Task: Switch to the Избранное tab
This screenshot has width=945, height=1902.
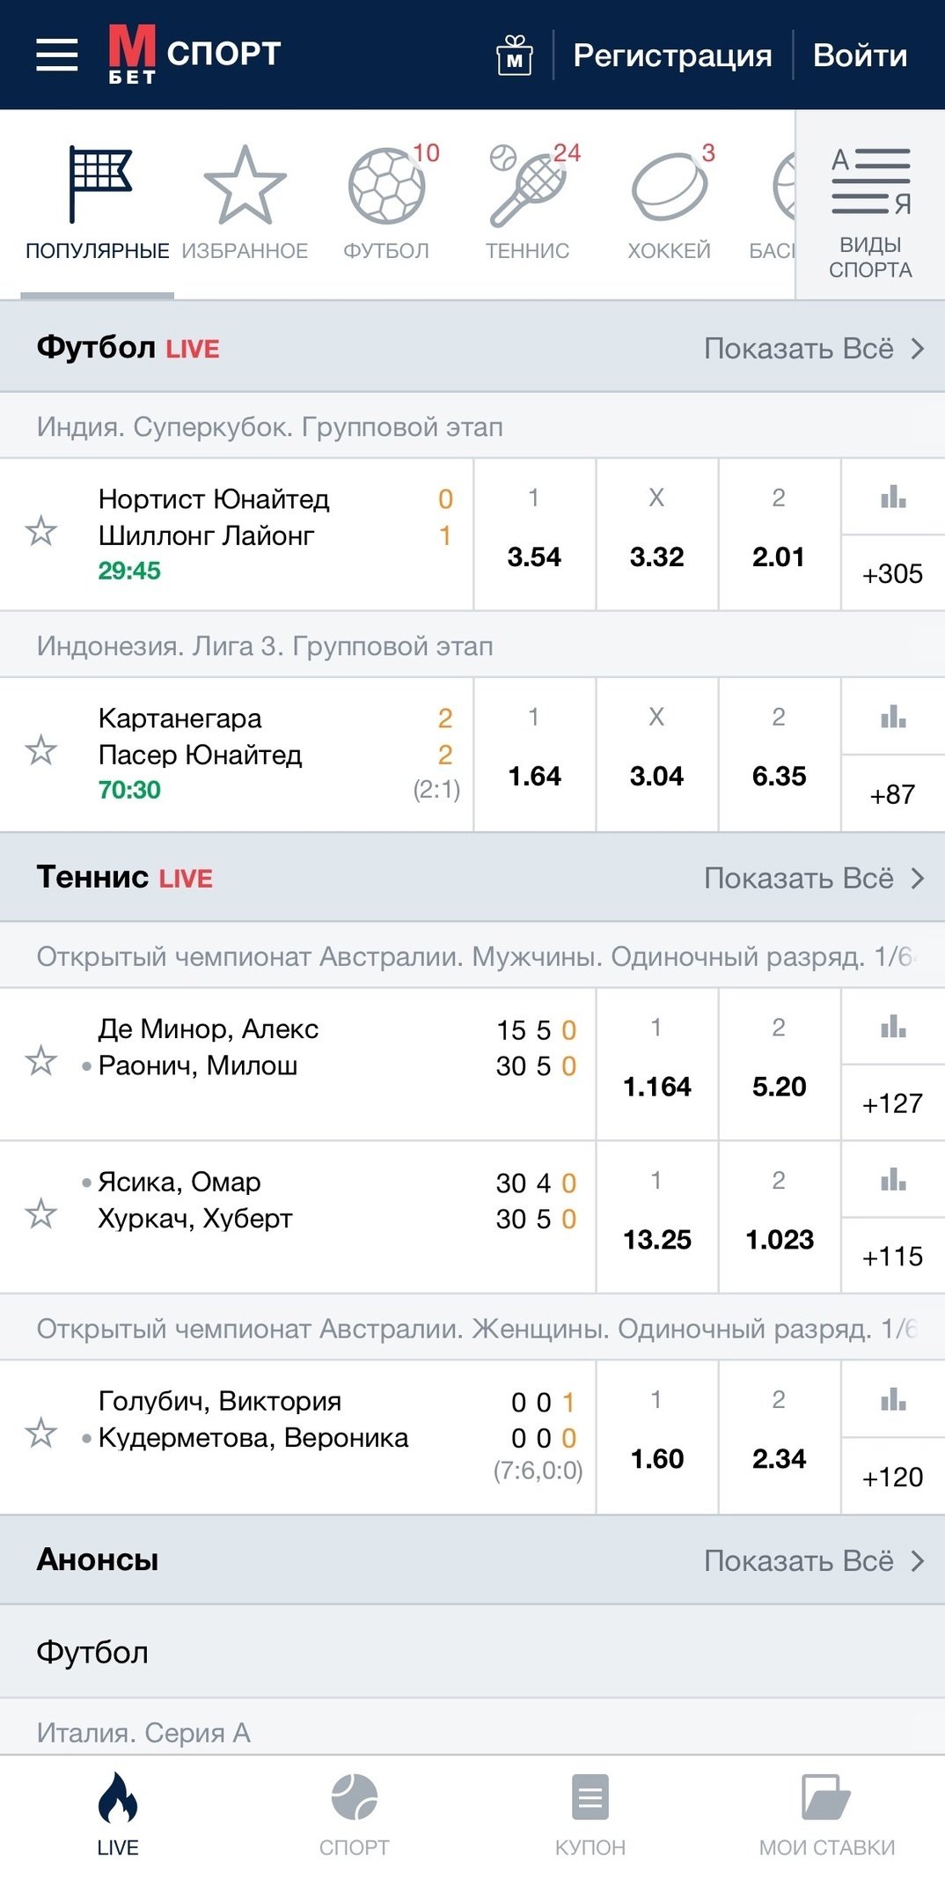Action: [x=245, y=204]
